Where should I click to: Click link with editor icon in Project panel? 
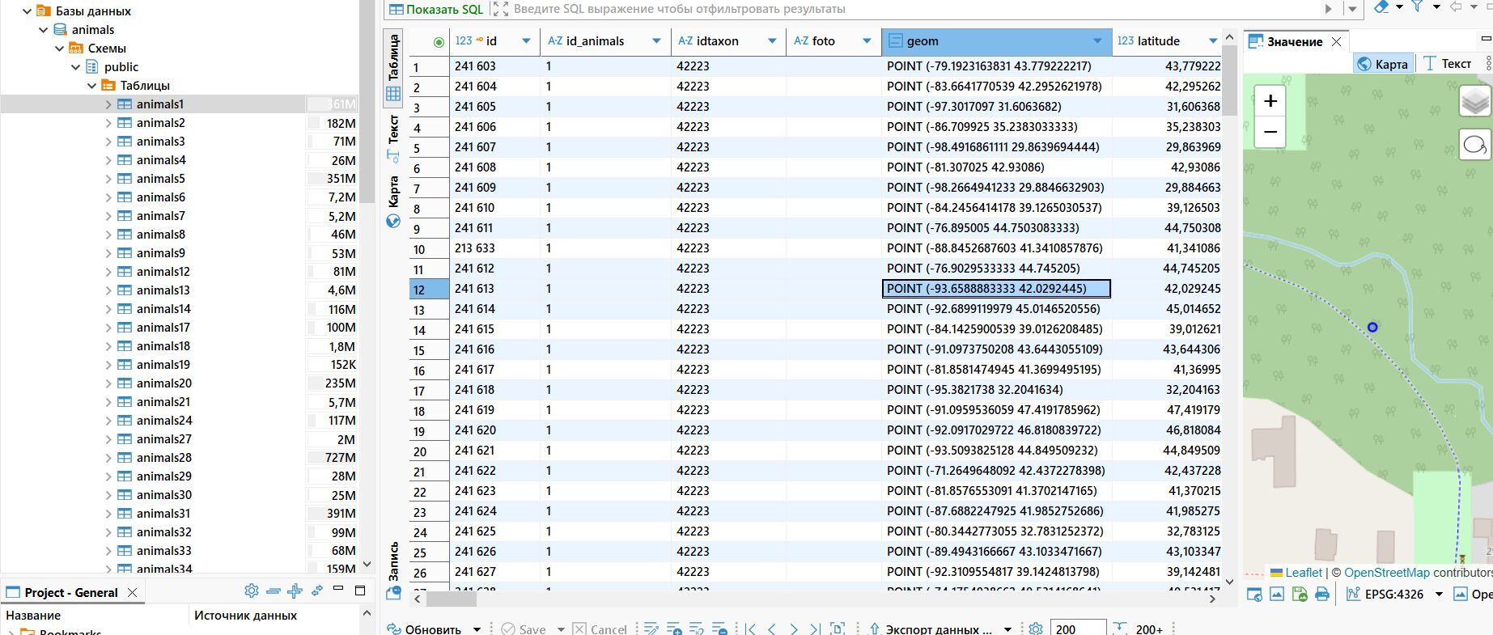point(316,591)
